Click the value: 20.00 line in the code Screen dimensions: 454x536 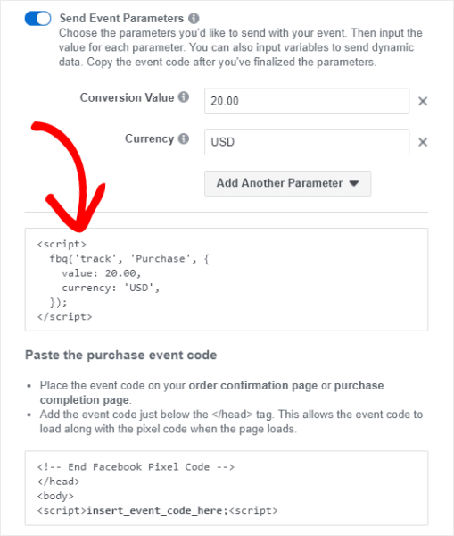click(101, 273)
